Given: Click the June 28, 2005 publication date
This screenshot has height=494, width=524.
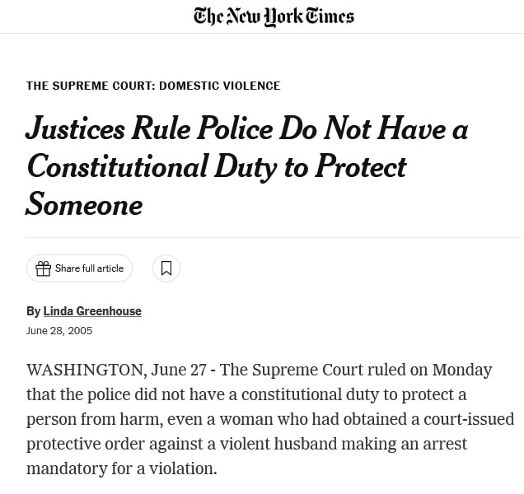Looking at the screenshot, I should (59, 331).
